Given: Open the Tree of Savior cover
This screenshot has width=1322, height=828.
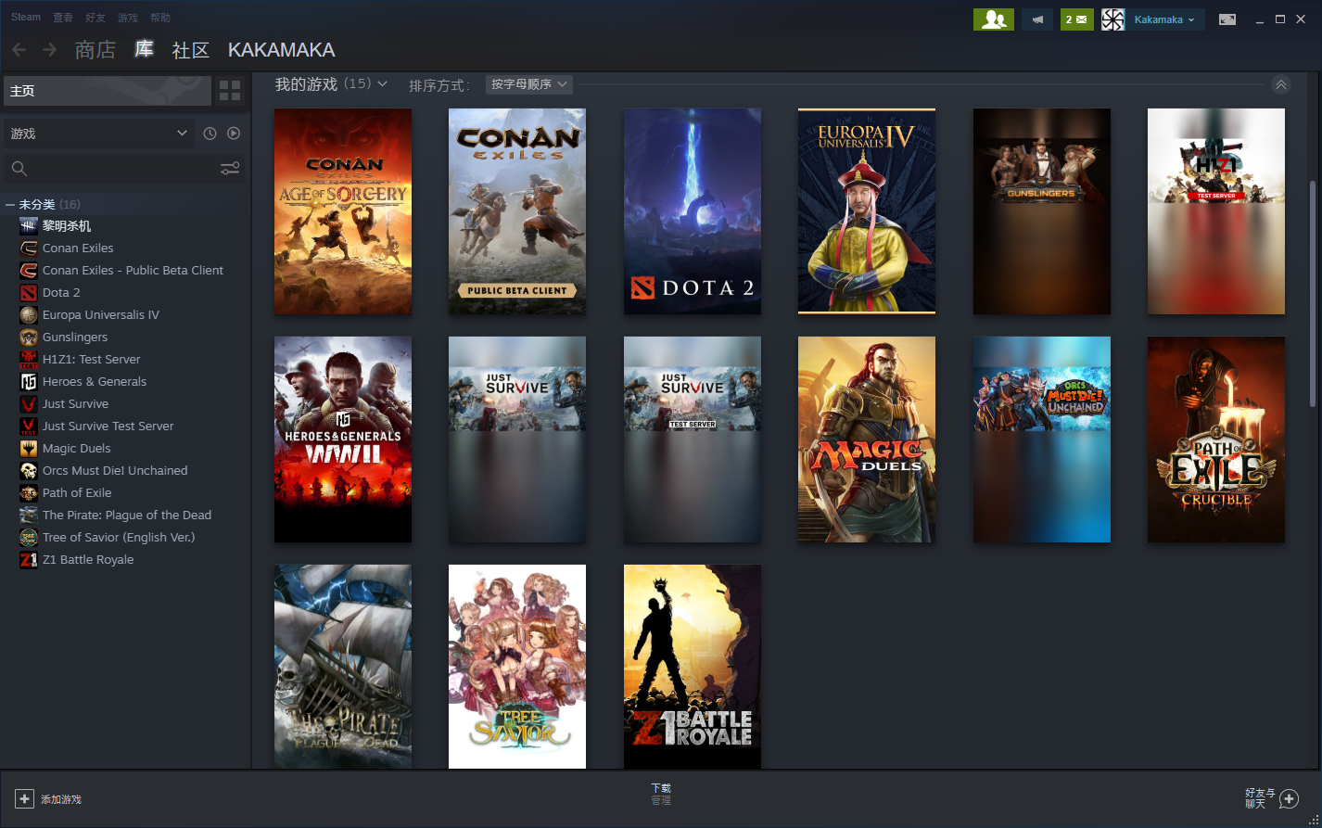Looking at the screenshot, I should (x=517, y=667).
